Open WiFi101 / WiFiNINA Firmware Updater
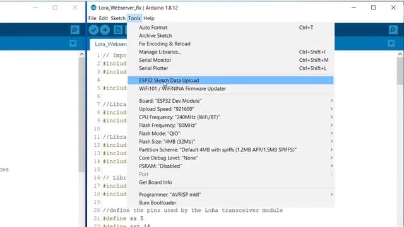This screenshot has height=227, width=404. (x=230, y=88)
